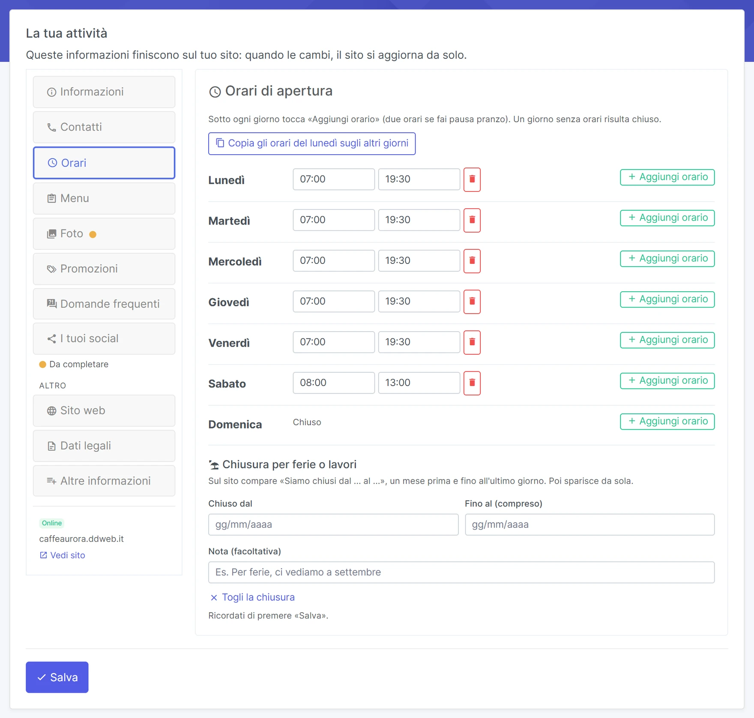Add a time slot for Giovedì

667,299
